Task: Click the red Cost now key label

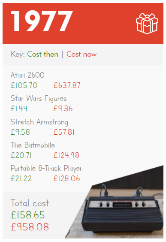Action: 81,54
